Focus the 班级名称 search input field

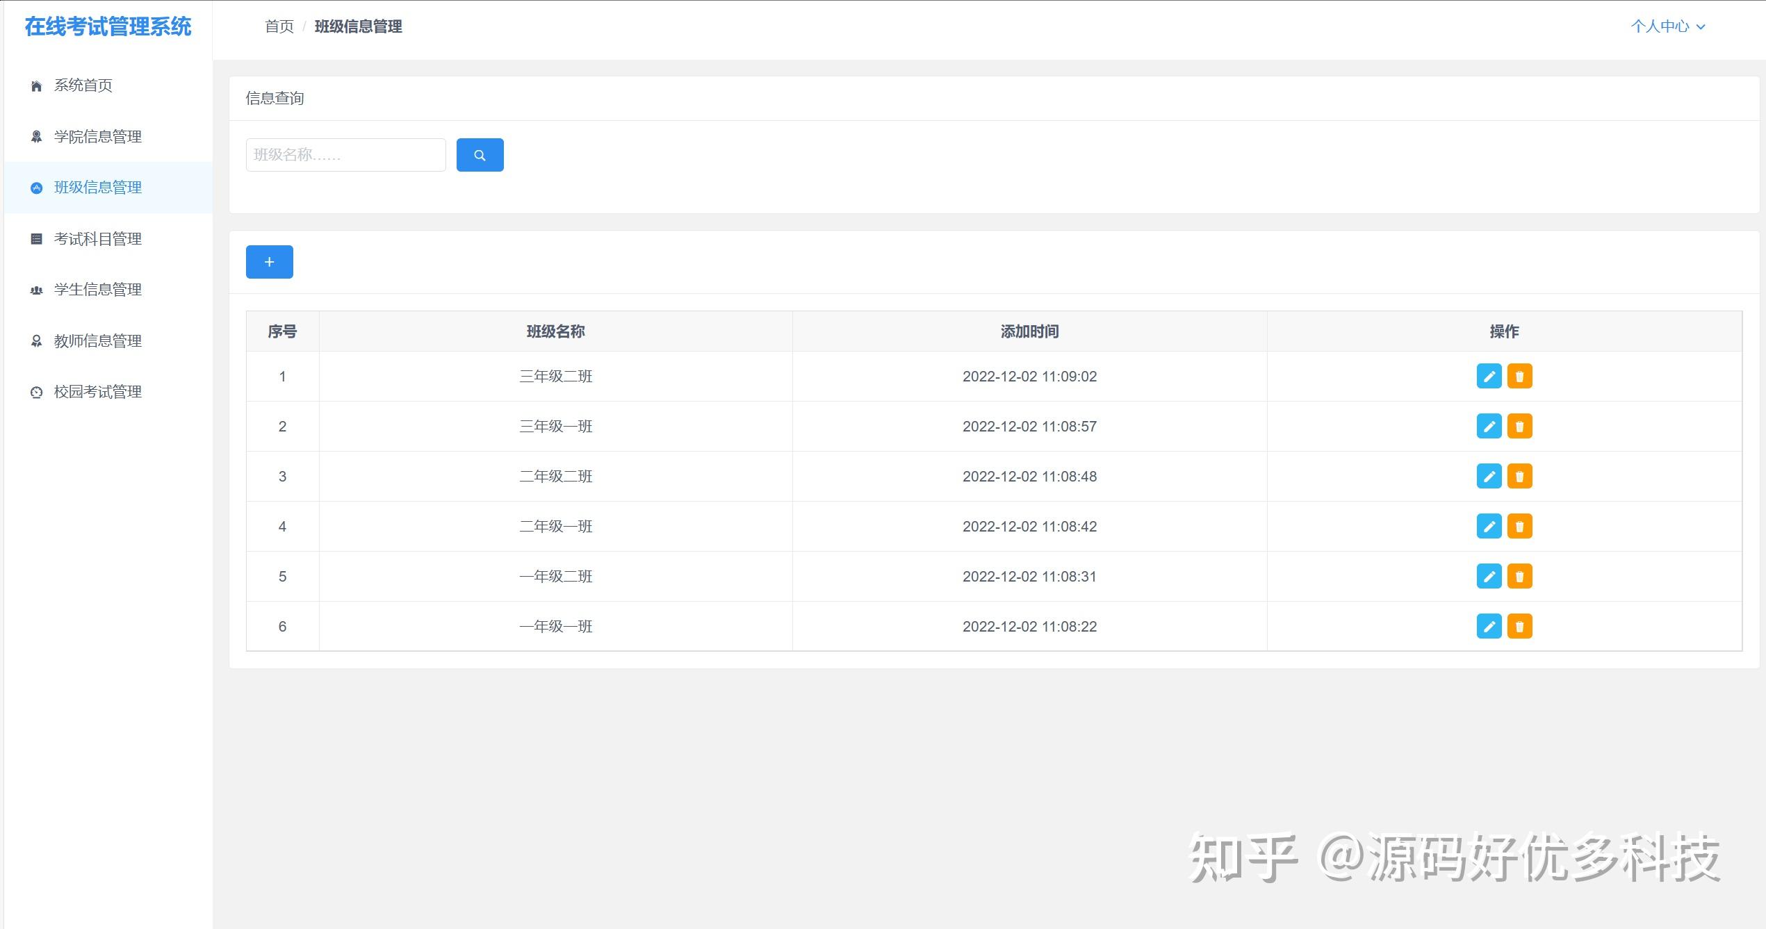[x=345, y=155]
